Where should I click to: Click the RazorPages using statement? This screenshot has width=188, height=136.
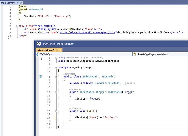[x=88, y=61]
